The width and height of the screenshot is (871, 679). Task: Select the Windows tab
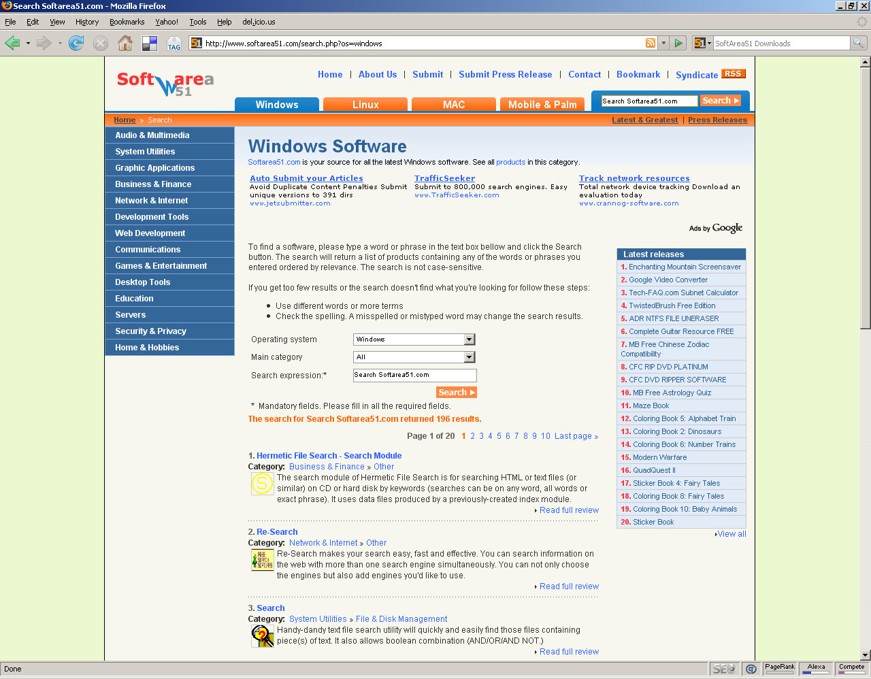point(277,104)
